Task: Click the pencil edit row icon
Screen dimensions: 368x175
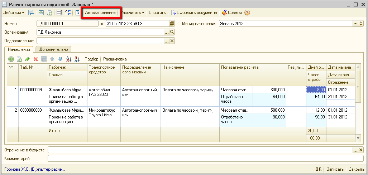Action: click(28, 59)
